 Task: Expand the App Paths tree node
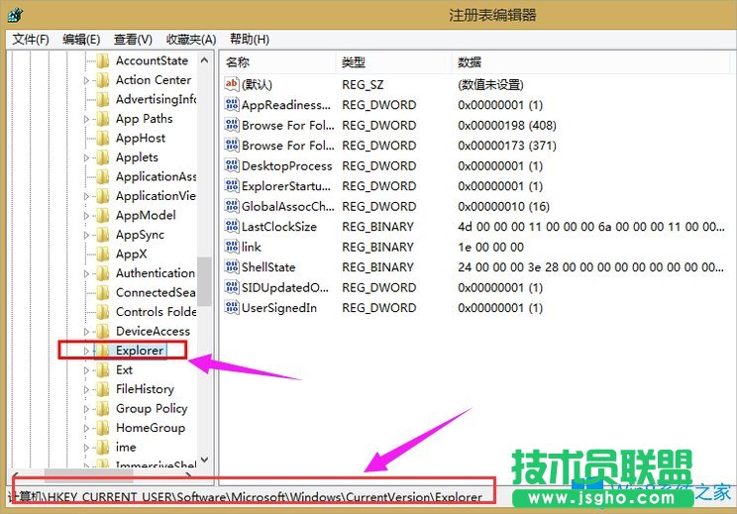pos(86,119)
